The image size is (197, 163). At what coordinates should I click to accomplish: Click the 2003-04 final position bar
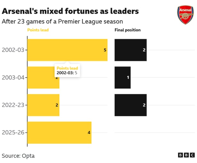pyautogui.click(x=122, y=77)
